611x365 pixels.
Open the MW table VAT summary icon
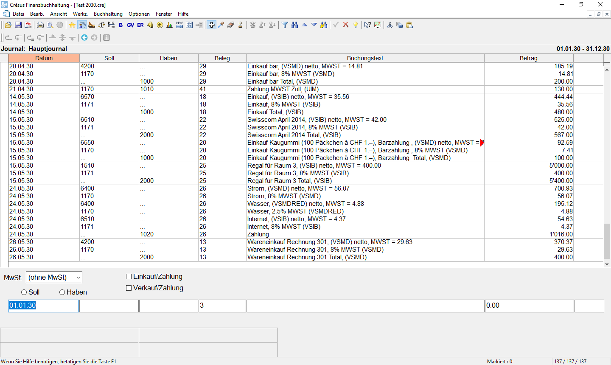pyautogui.click(x=179, y=25)
